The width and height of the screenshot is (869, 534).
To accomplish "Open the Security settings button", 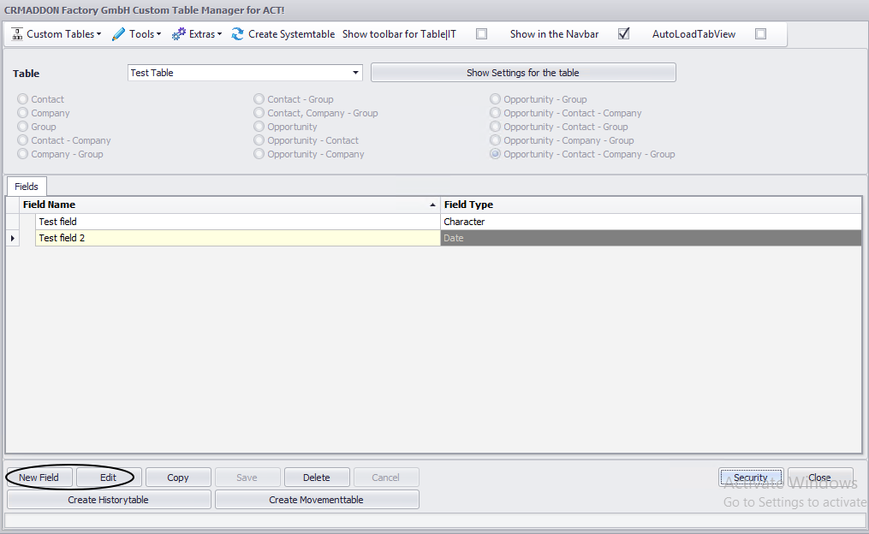I will [x=751, y=478].
